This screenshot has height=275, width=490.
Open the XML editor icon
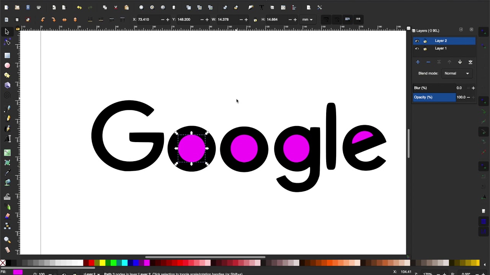click(283, 7)
